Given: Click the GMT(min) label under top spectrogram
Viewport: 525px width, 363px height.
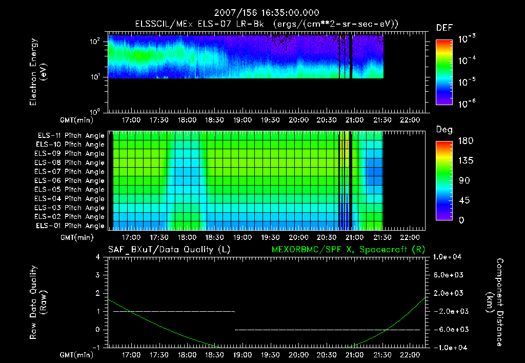Looking at the screenshot, I should coord(77,120).
